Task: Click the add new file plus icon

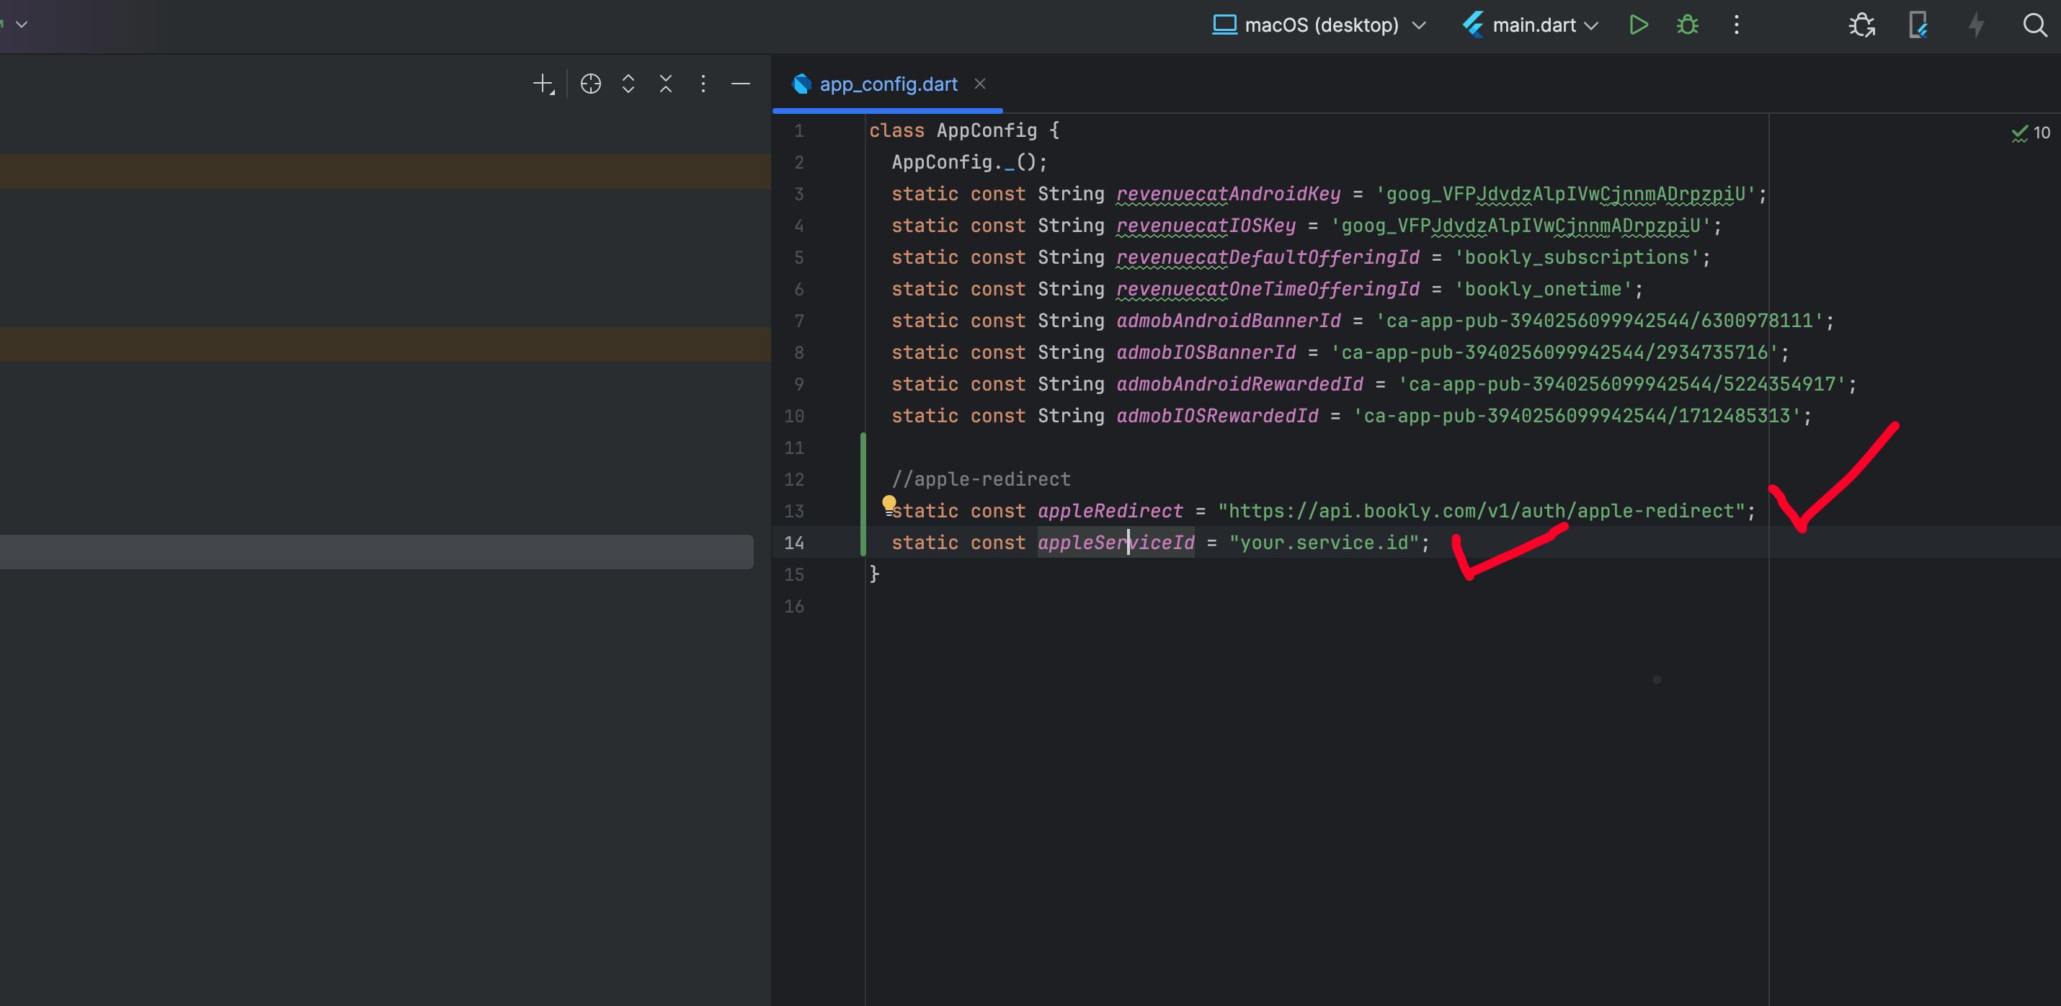Action: pyautogui.click(x=543, y=84)
